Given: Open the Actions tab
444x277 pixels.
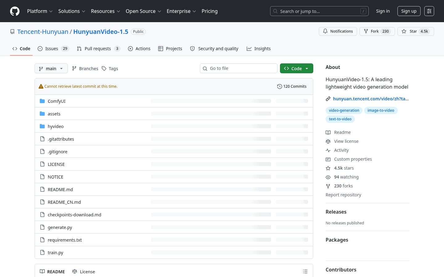Looking at the screenshot, I should (x=139, y=49).
